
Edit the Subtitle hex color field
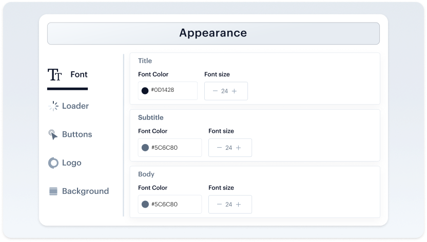pyautogui.click(x=170, y=148)
